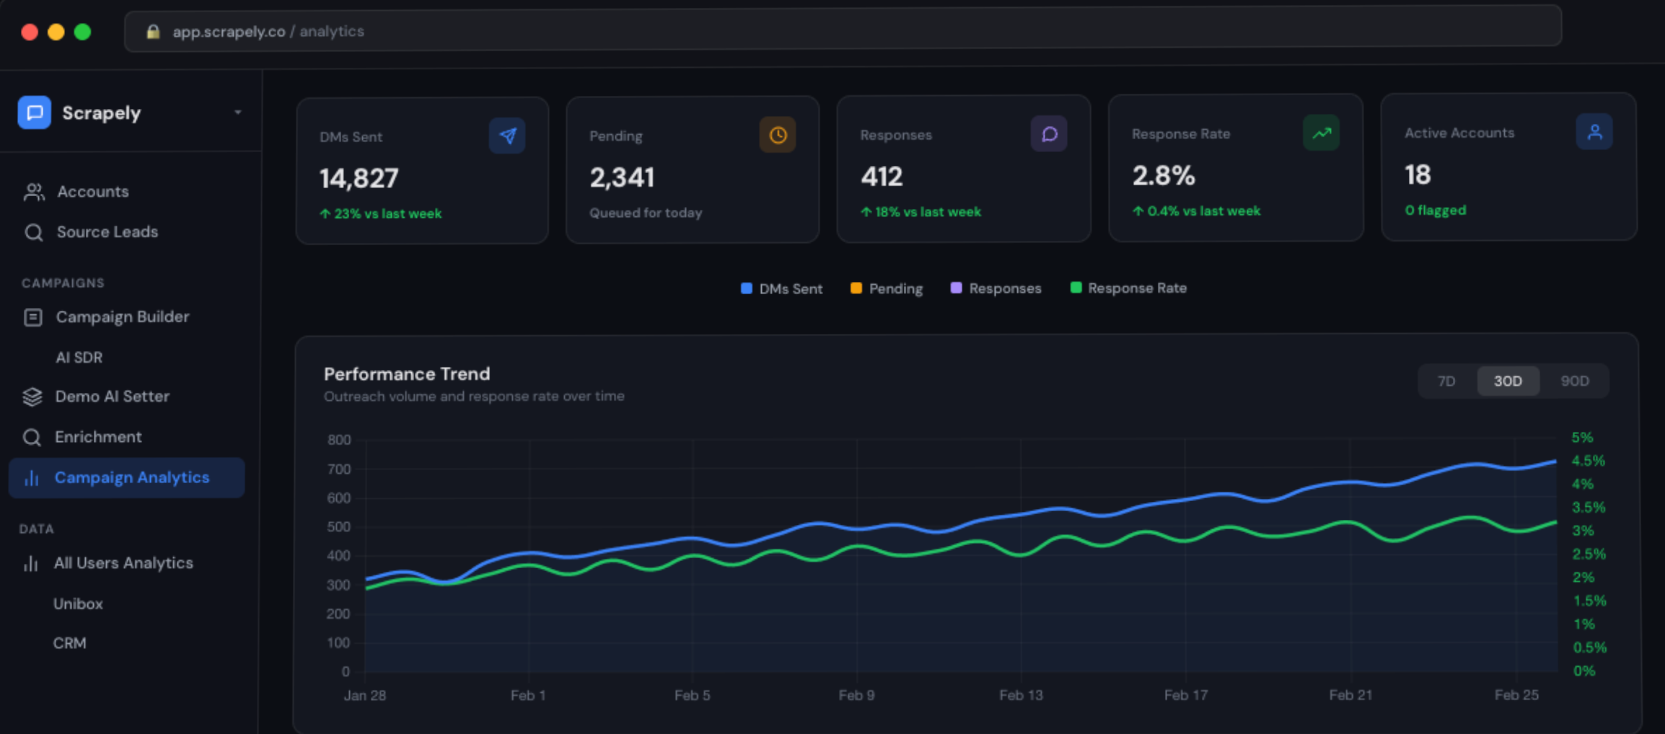1665x734 pixels.
Task: Click the stacked layers icon beside Demo AI Setter
Action: click(x=32, y=397)
